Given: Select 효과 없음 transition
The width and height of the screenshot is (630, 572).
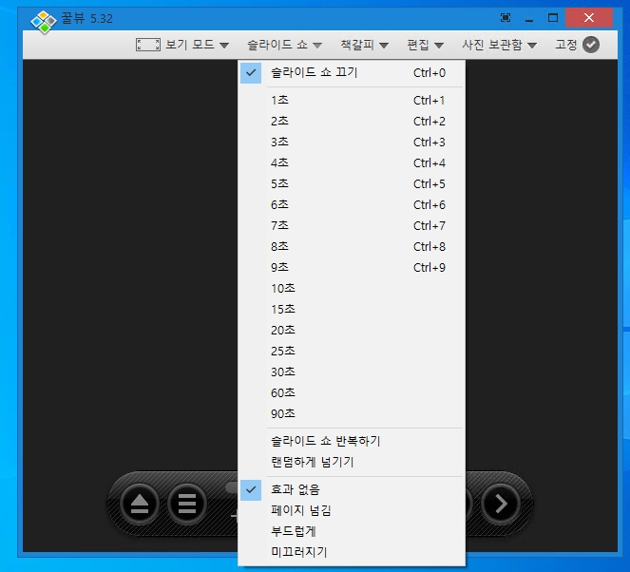Looking at the screenshot, I should click(352, 489).
